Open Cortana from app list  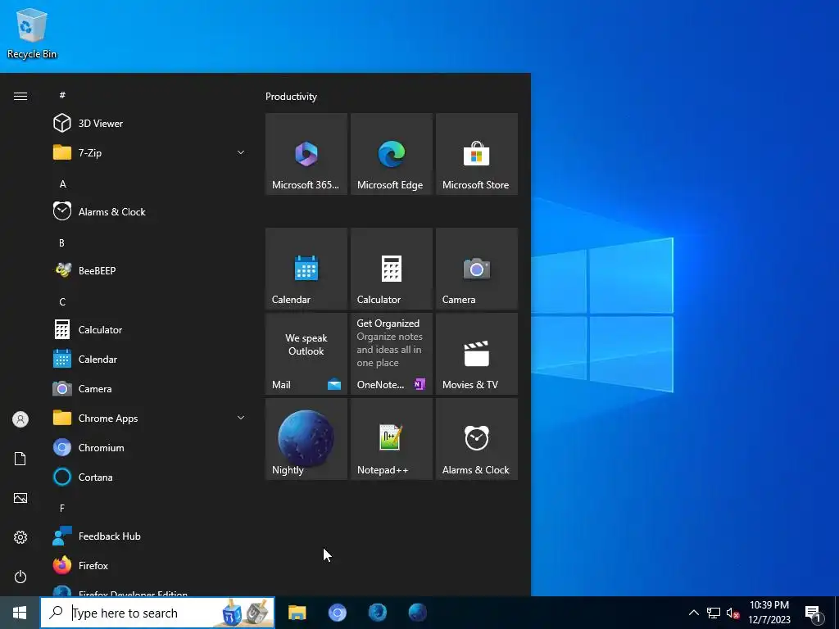pyautogui.click(x=150, y=477)
